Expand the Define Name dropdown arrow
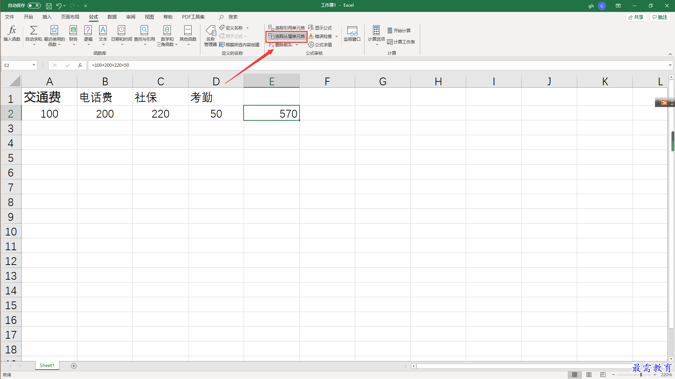The image size is (675, 379). point(247,28)
